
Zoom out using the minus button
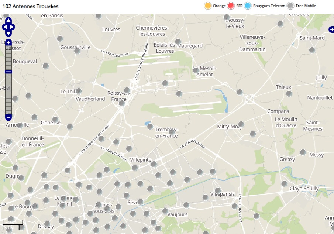8,117
